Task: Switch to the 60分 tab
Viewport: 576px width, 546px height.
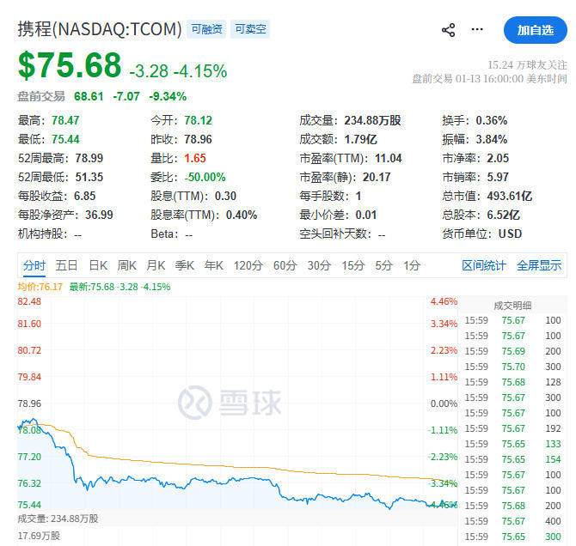Action: click(x=285, y=265)
